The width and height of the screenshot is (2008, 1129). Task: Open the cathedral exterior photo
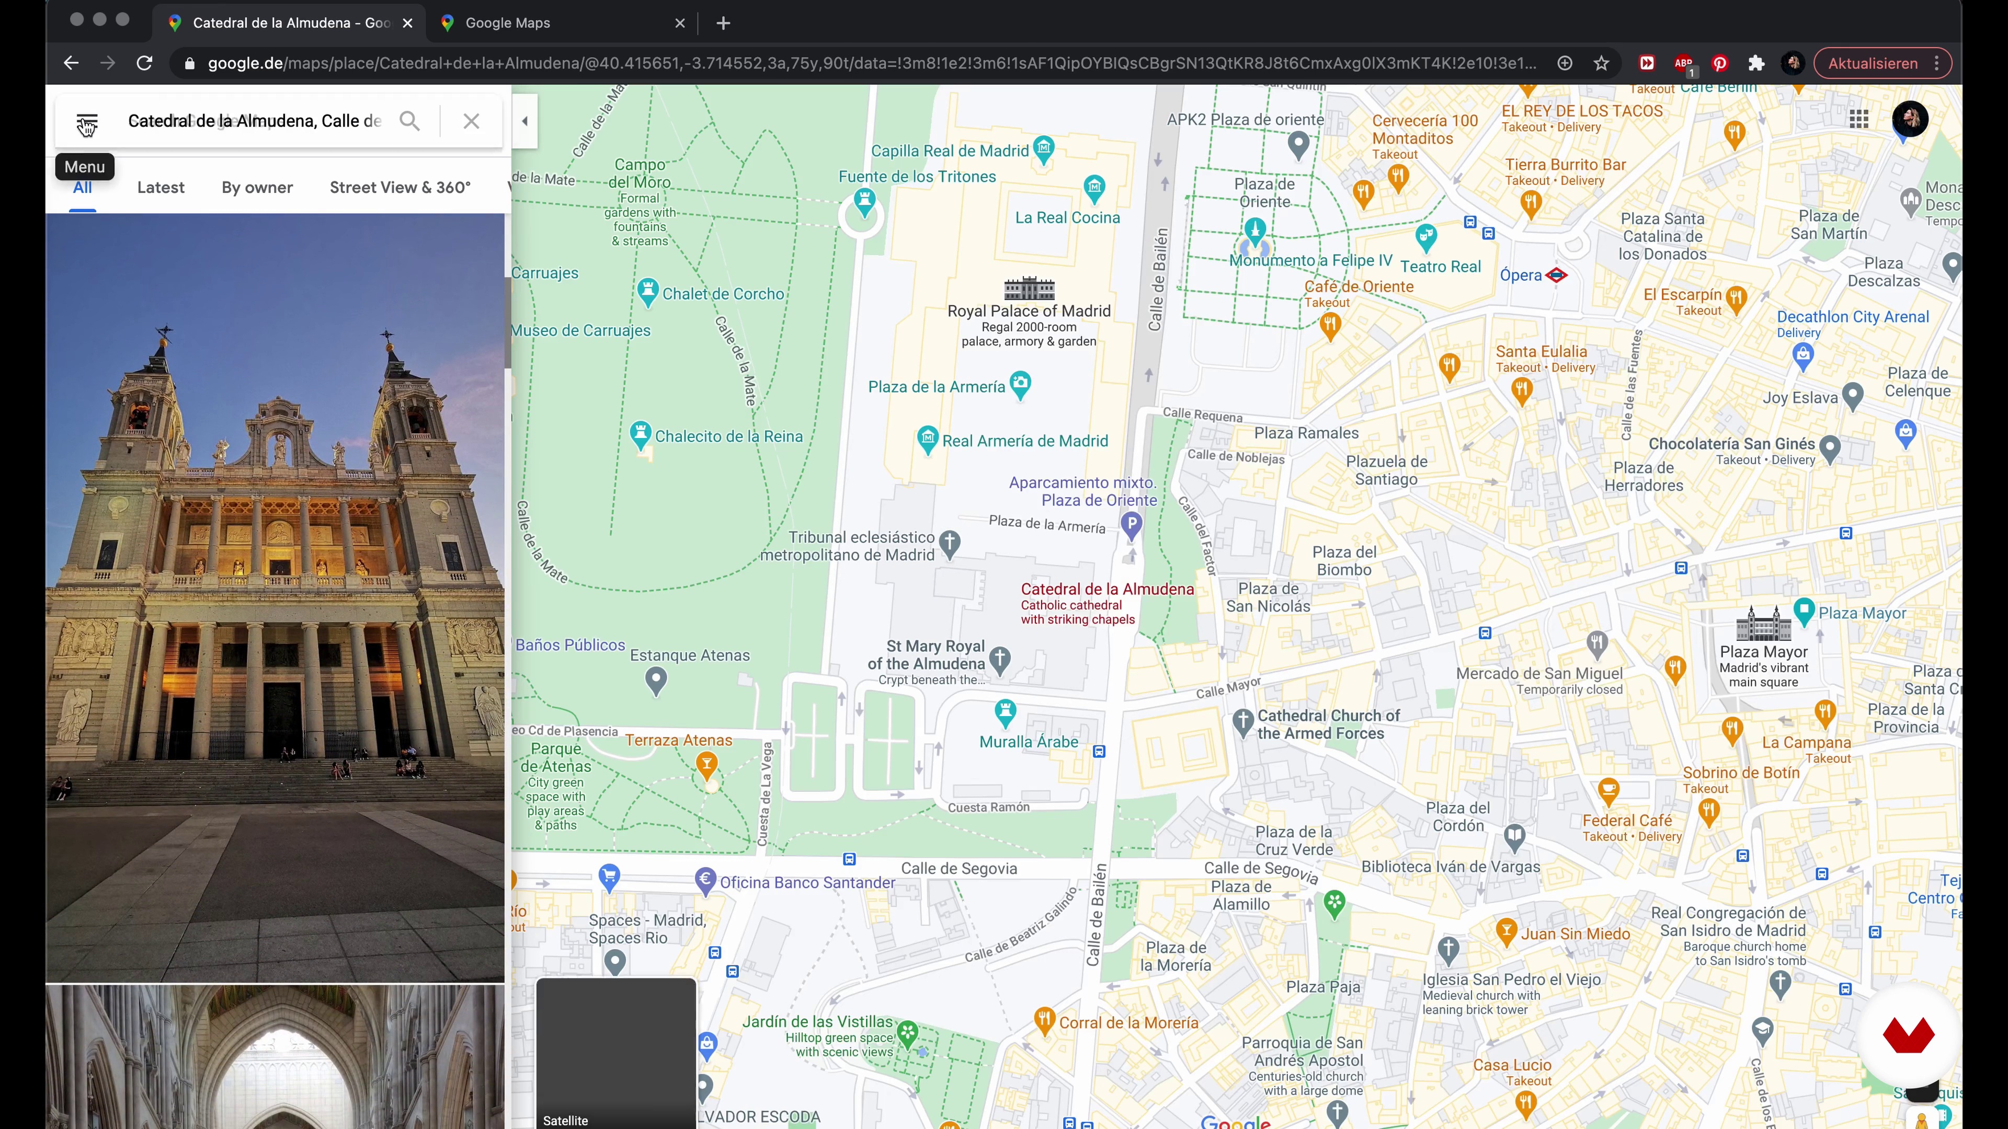[x=275, y=597]
